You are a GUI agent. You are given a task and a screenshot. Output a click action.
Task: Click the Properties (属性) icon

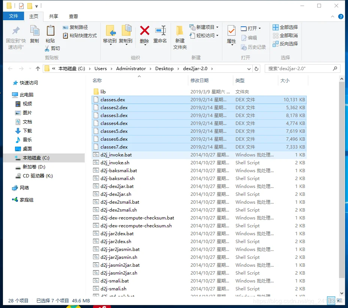231,31
